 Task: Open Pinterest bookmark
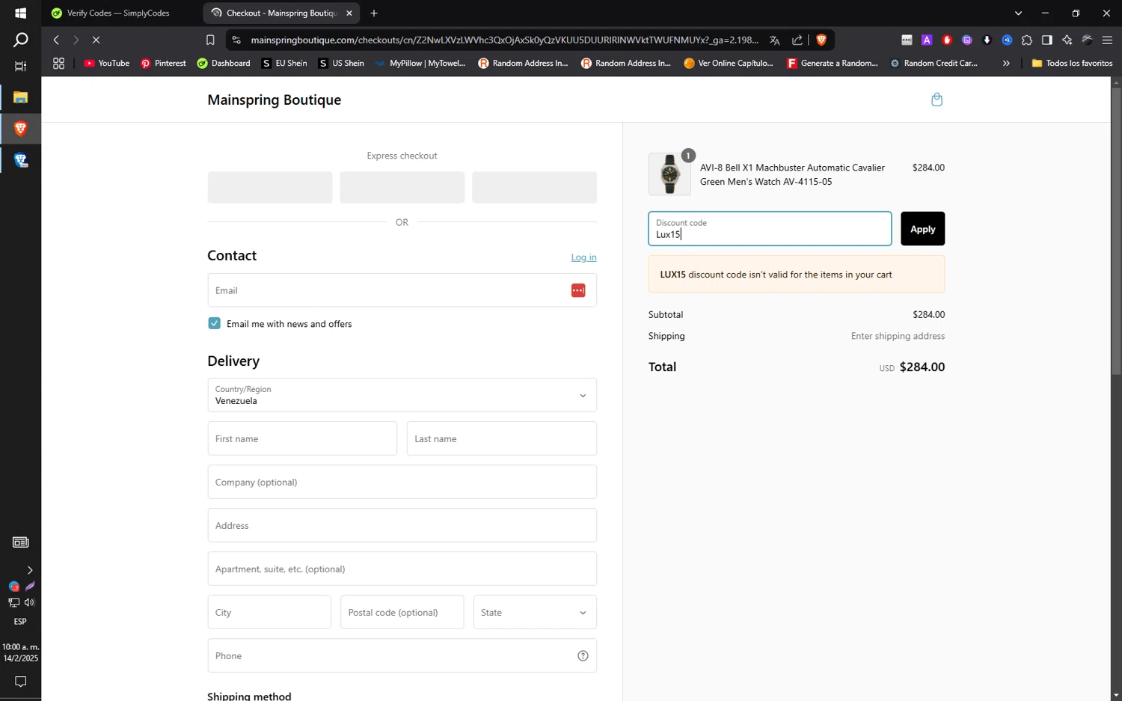[x=163, y=64]
